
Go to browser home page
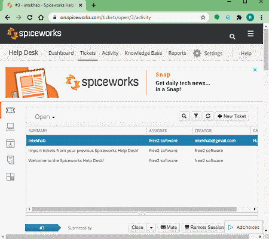(41, 17)
